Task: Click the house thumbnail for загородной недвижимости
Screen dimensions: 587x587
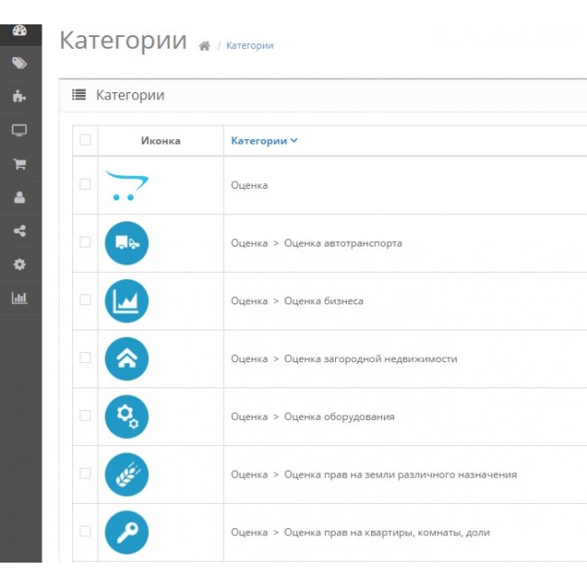Action: click(126, 359)
